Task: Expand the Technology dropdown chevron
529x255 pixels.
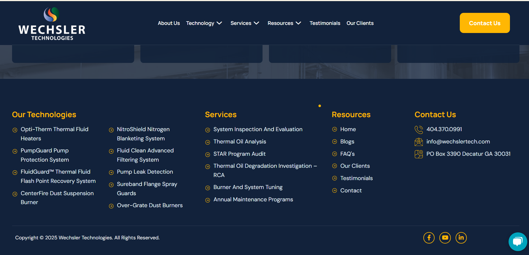Action: click(x=219, y=23)
